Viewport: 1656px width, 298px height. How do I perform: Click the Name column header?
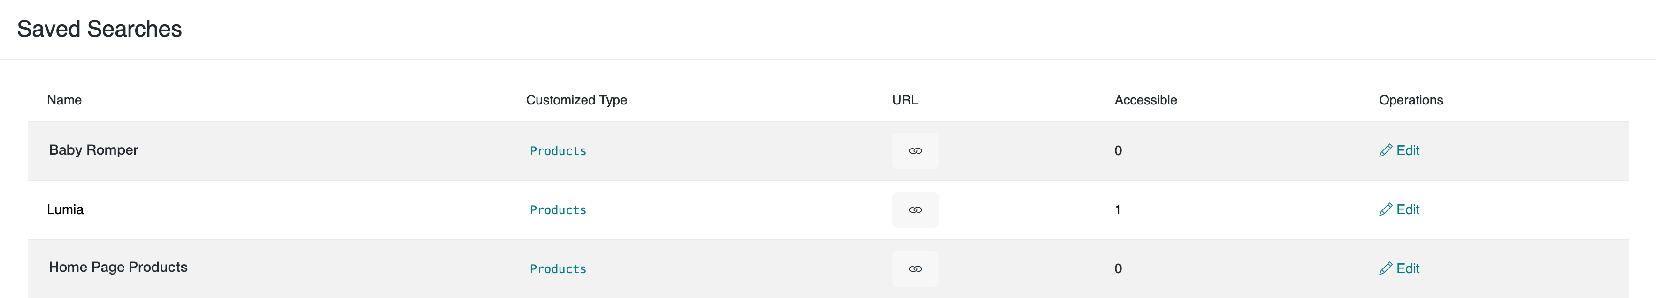coord(64,100)
